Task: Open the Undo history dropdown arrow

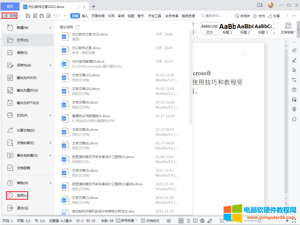Action: tap(60, 16)
